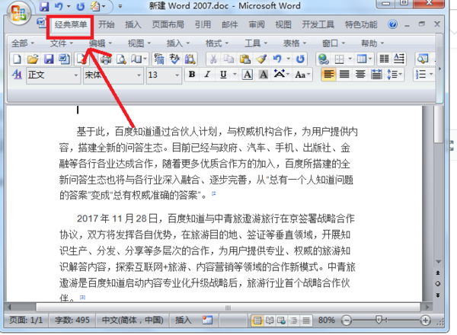Expand the Undo history arrow in classic toolbar
Image resolution: width=457 pixels, height=335 pixels.
pyautogui.click(x=289, y=59)
